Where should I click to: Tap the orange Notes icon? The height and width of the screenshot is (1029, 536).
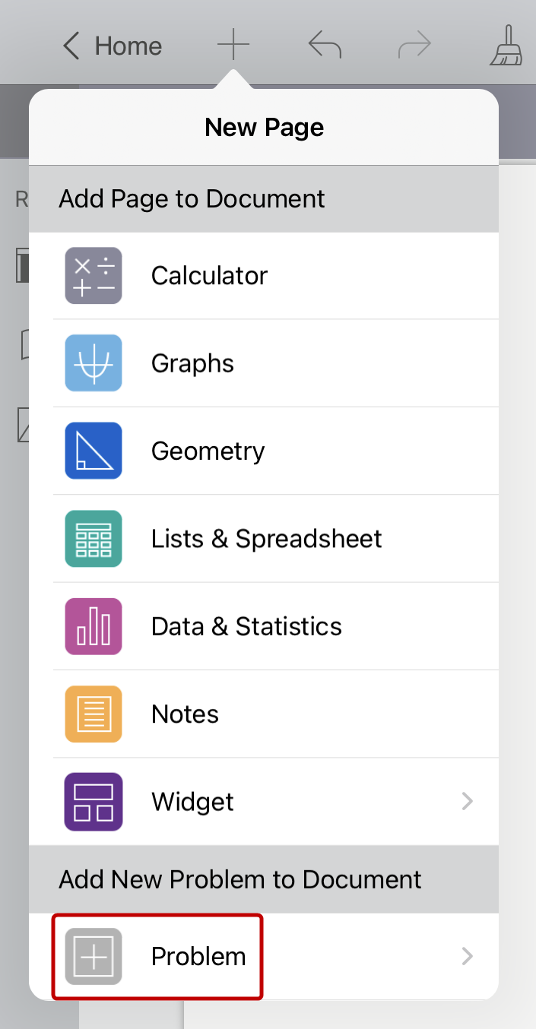point(94,714)
